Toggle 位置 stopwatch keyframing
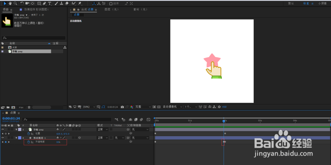 pos(29,134)
